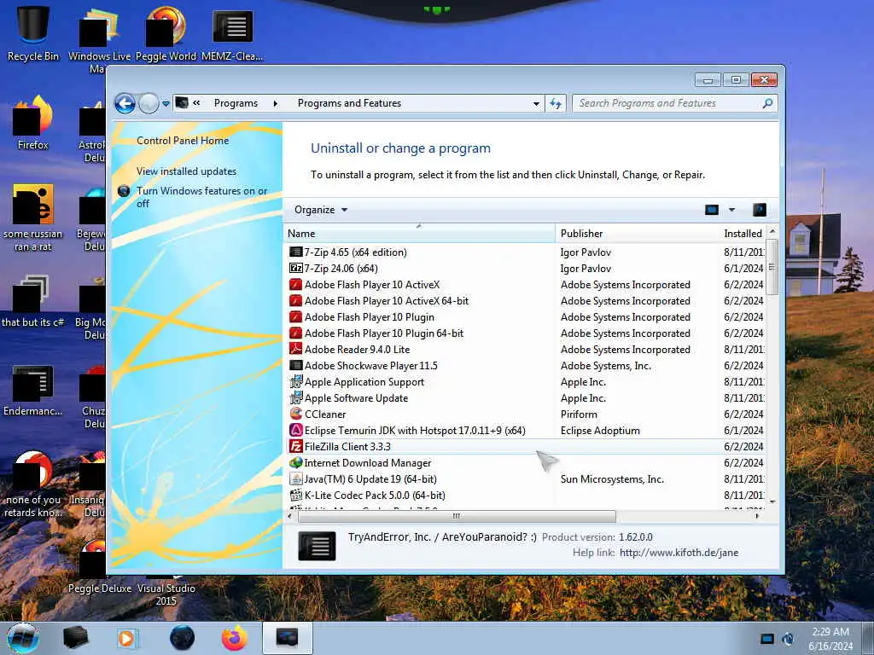Viewport: 874px width, 655px height.
Task: Open the address bar history dropdown
Action: coord(536,103)
